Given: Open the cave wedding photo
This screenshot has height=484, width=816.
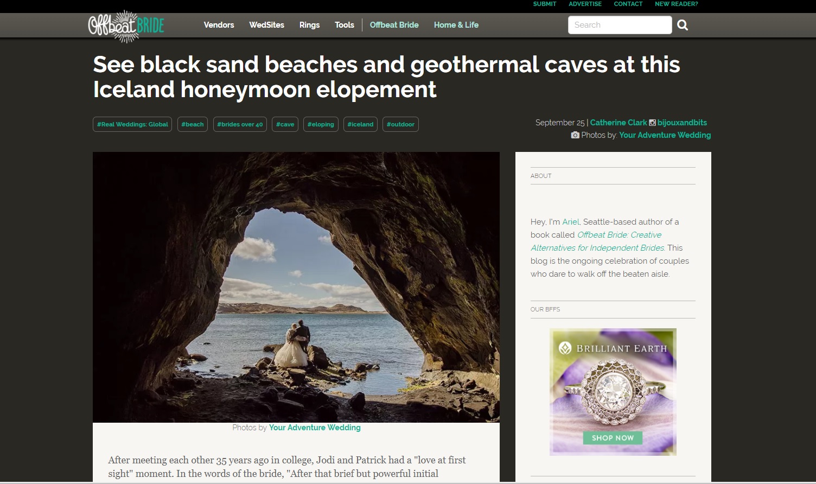Looking at the screenshot, I should 296,287.
